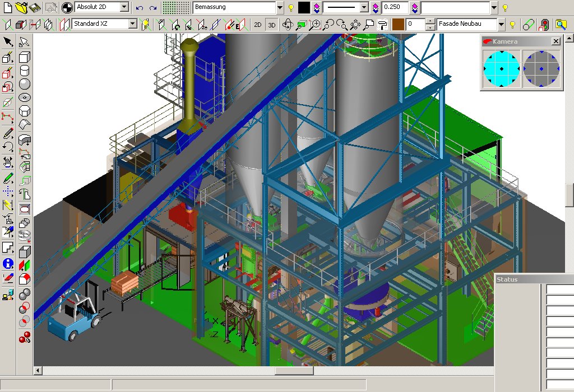Click the blue info icon
The height and width of the screenshot is (392, 574).
click(8, 263)
